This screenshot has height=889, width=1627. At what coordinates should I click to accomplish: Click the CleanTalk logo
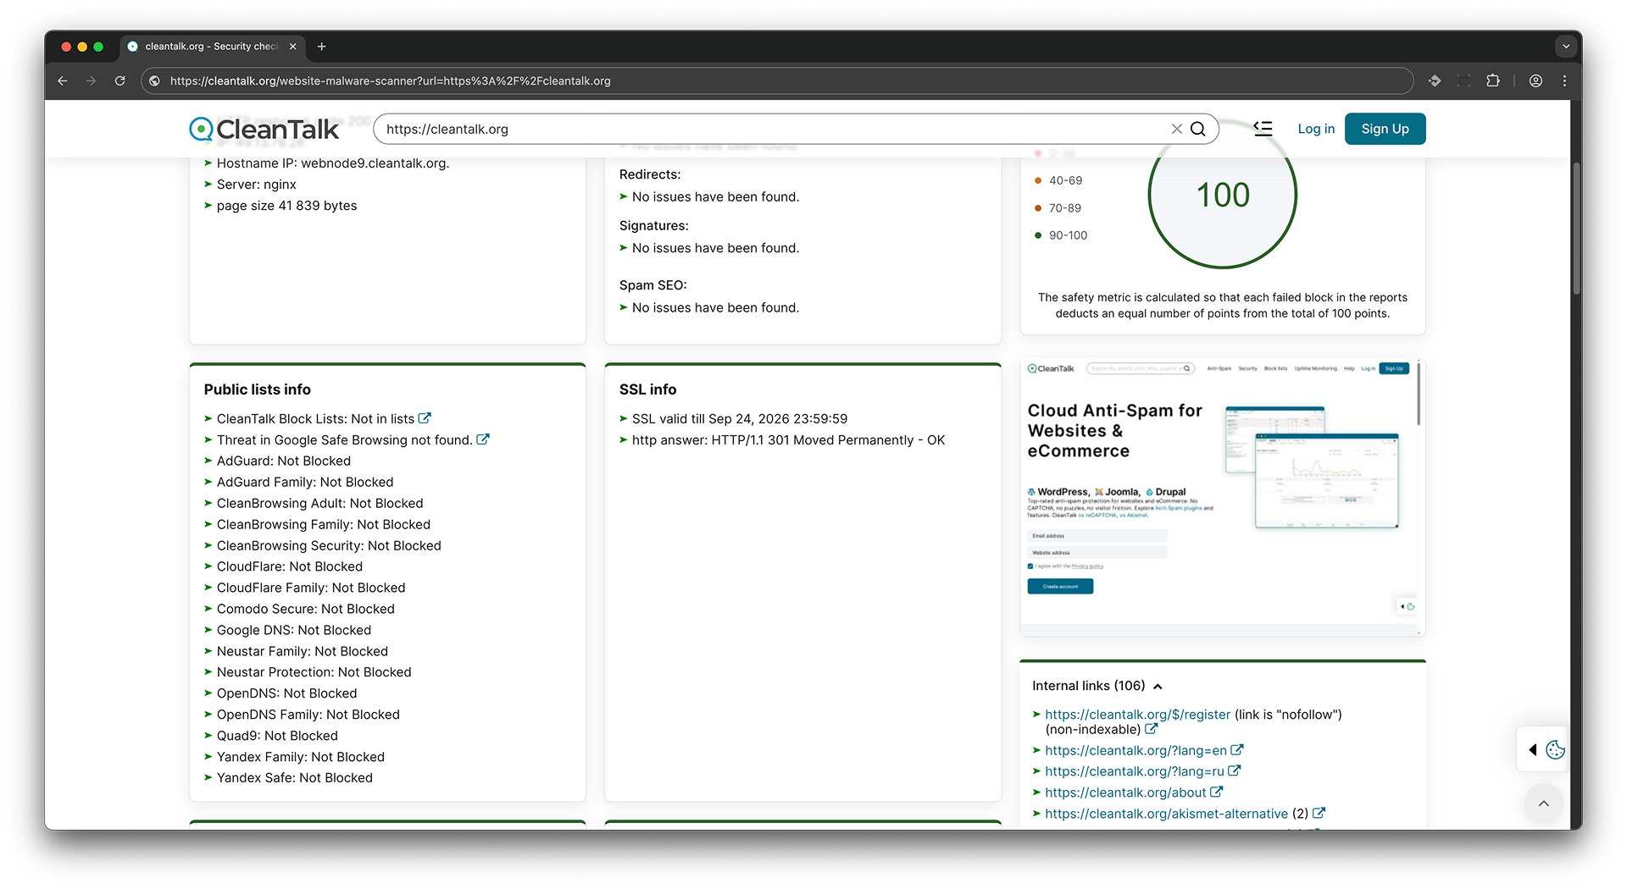264,129
